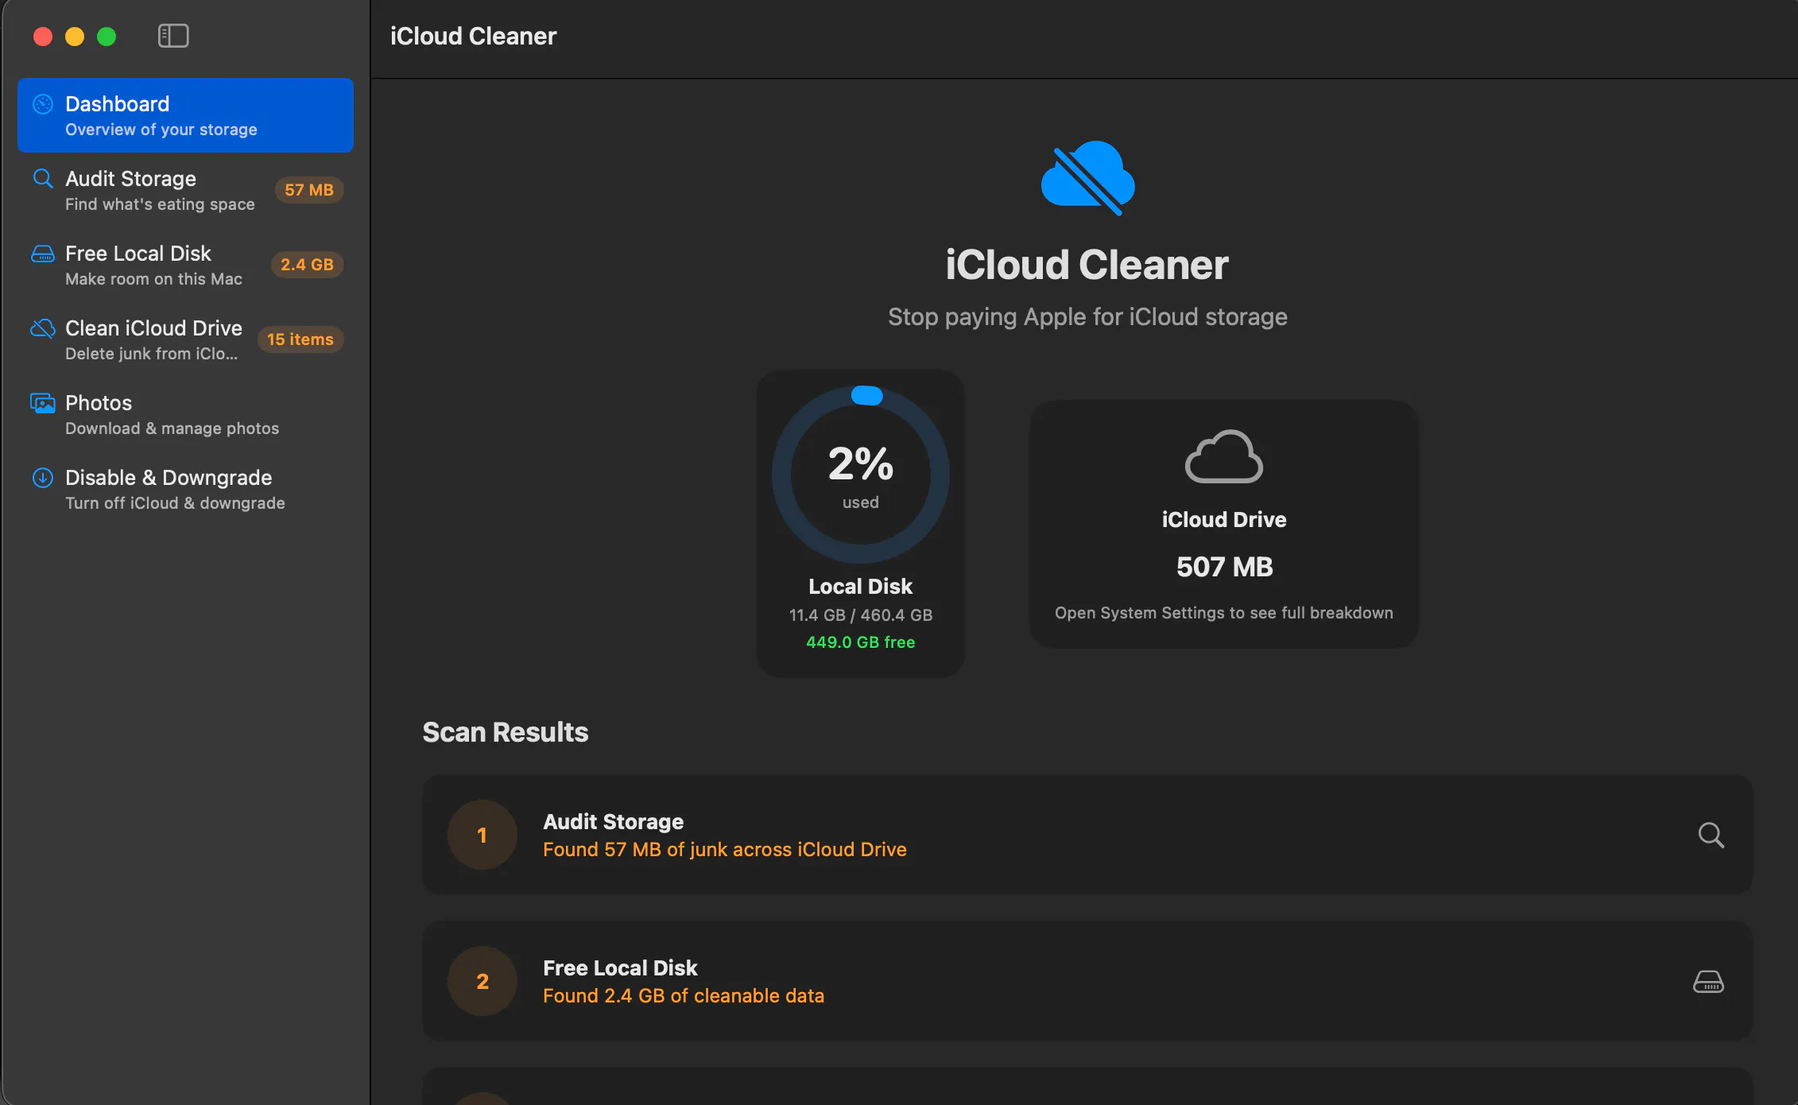This screenshot has width=1798, height=1105.
Task: Open the Audit Storage scan result row
Action: pyautogui.click(x=1087, y=835)
